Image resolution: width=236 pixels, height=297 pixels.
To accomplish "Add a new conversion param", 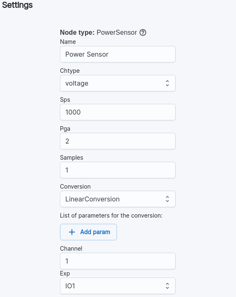I will tap(88, 232).
